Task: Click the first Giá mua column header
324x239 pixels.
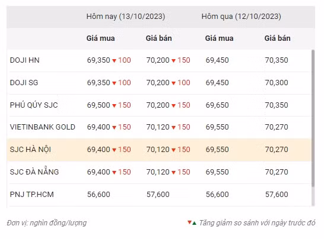Action: pyautogui.click(x=100, y=38)
